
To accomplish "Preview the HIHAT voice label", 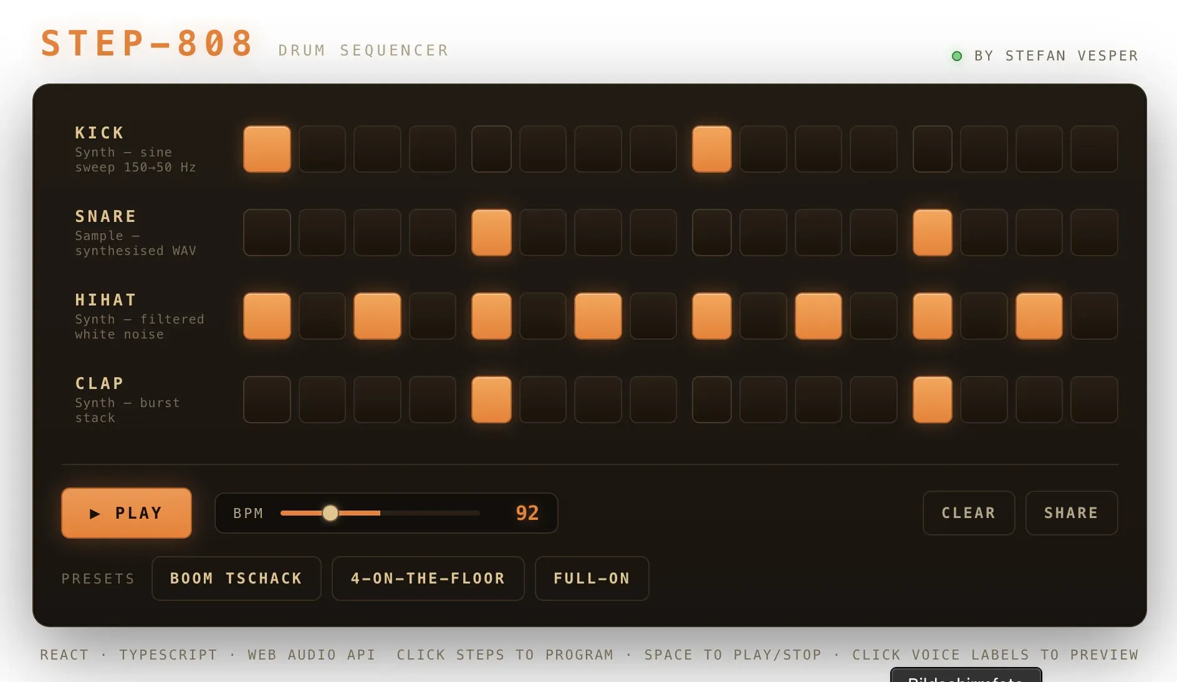I will tap(106, 300).
